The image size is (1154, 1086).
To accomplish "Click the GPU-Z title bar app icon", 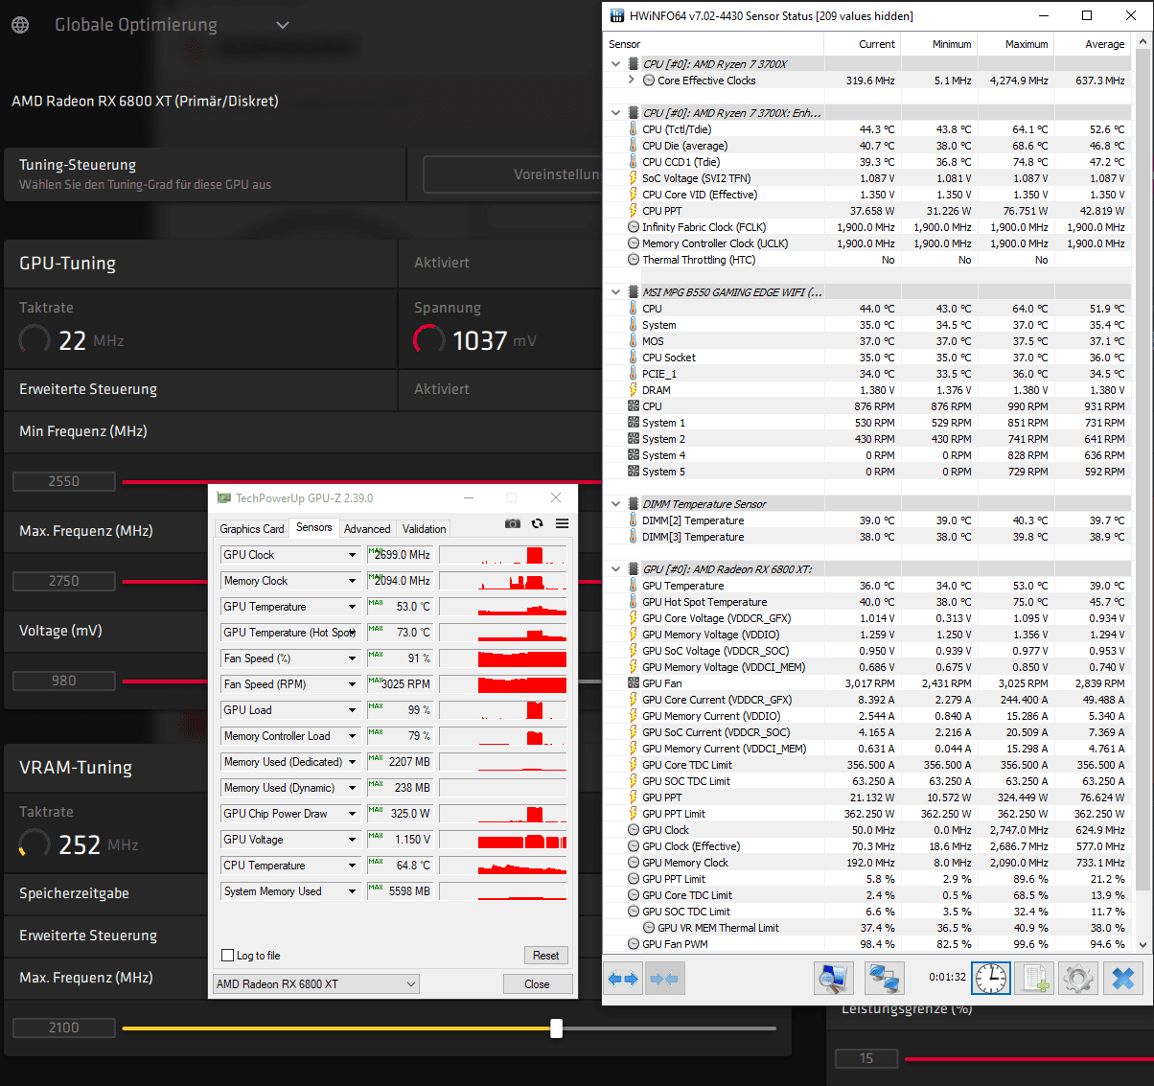I will coord(224,497).
